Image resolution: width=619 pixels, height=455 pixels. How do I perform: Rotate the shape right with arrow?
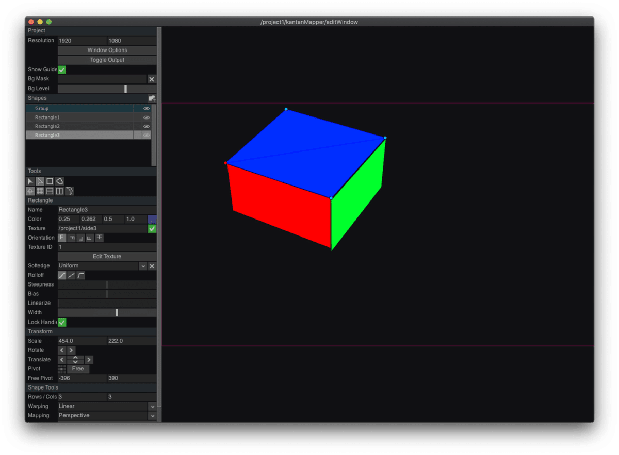[x=71, y=350]
